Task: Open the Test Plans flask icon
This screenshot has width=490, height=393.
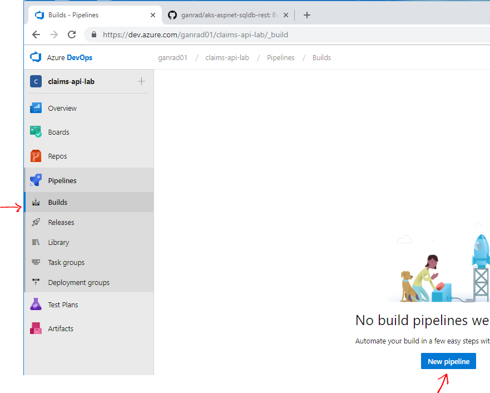Action: [x=36, y=304]
